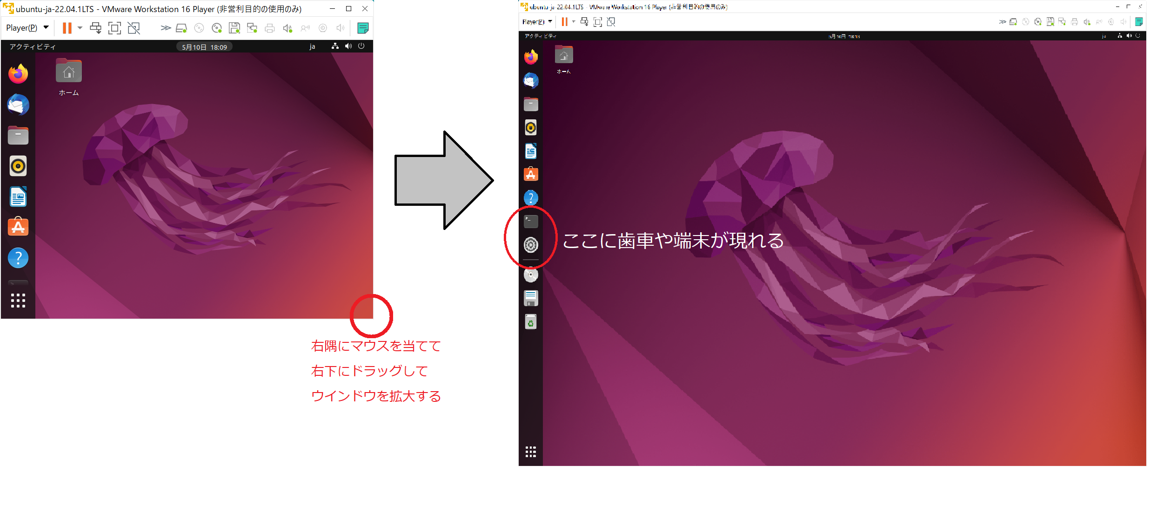Viewport: 1163px width, 511px height.
Task: Click floppy device icon in left window toolbar
Action: [x=234, y=28]
